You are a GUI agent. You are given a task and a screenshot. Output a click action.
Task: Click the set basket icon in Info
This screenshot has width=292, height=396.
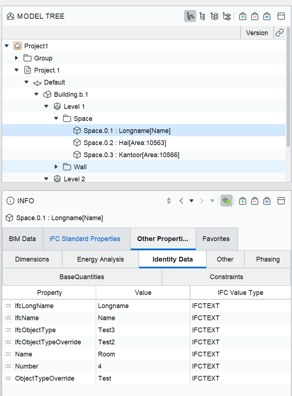click(x=267, y=201)
